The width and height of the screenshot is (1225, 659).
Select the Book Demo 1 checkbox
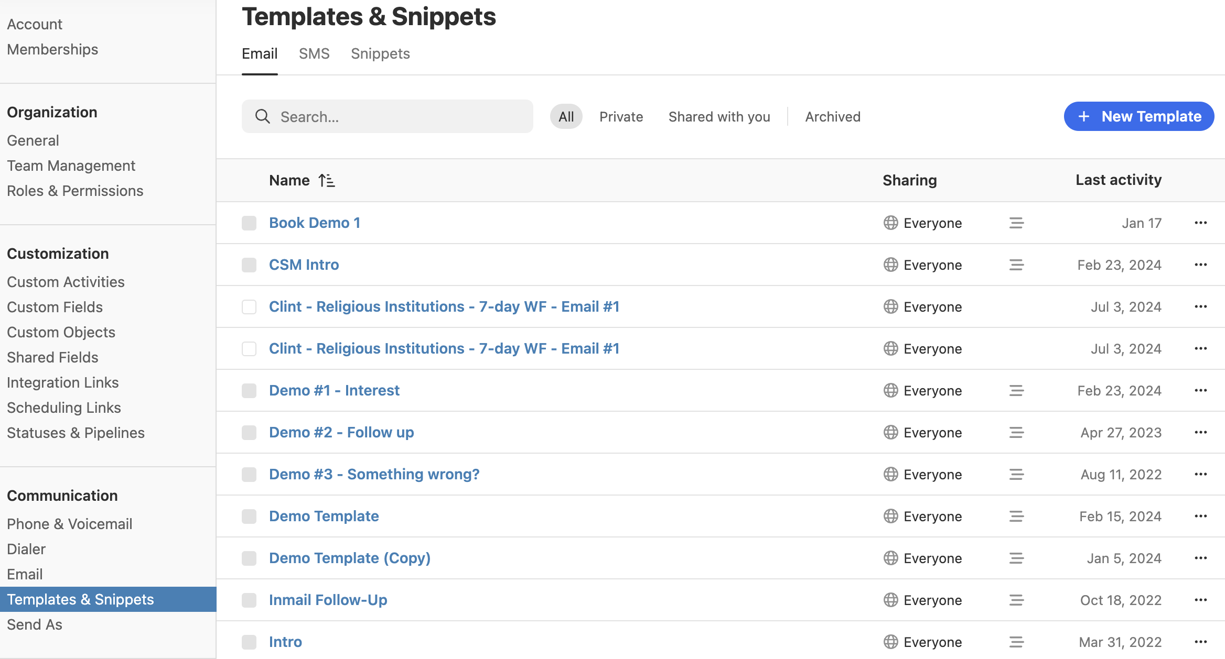[x=249, y=223]
